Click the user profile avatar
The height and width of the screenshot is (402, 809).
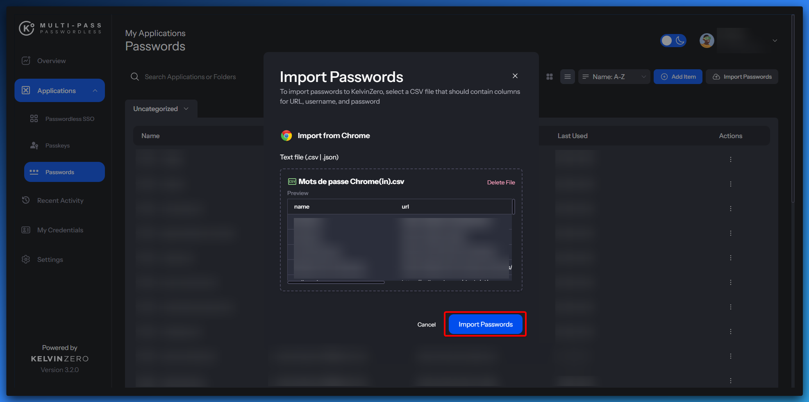[707, 41]
